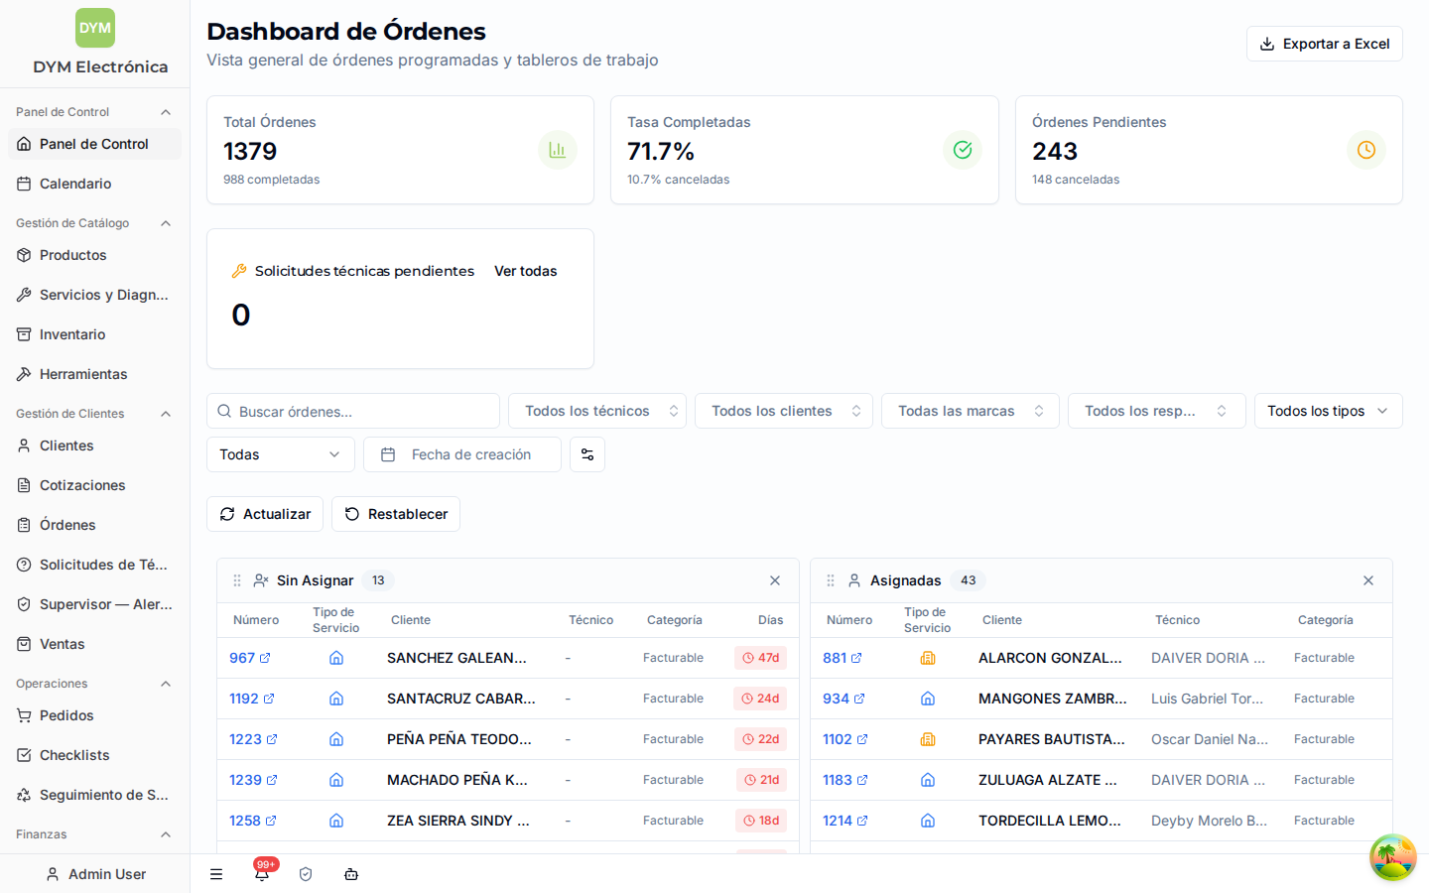Open external link icon for order 967

pos(265,658)
